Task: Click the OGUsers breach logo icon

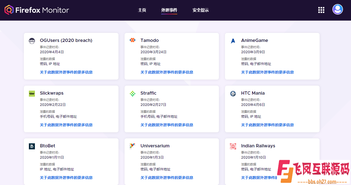Action: pos(32,41)
